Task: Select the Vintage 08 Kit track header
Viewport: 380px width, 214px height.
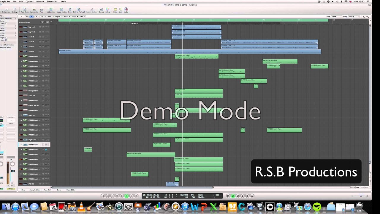Action: 34,91
